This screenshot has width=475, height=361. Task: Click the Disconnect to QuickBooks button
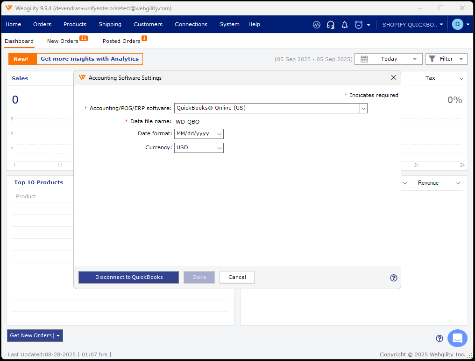click(x=128, y=277)
